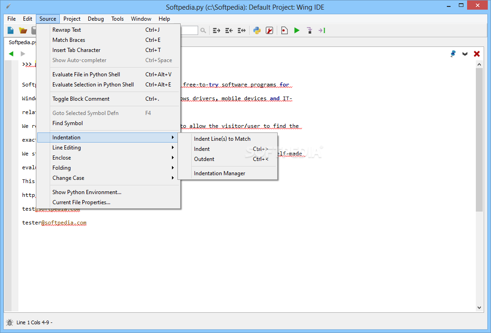Click the highlighted Indentation submenu item
This screenshot has height=333, width=491.
[108, 138]
